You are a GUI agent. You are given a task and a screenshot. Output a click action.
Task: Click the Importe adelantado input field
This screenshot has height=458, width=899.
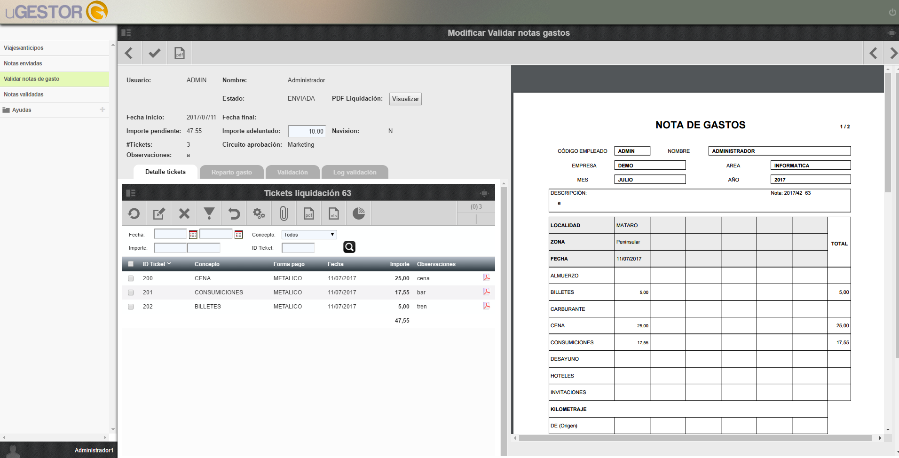coord(307,131)
